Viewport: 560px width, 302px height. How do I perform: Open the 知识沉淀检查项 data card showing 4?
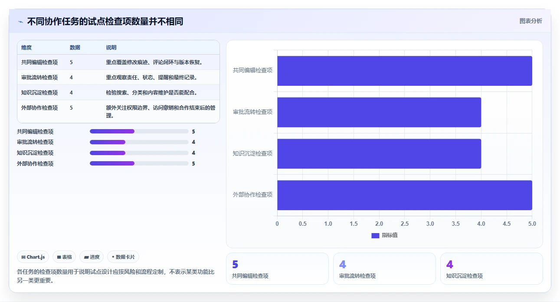491,269
